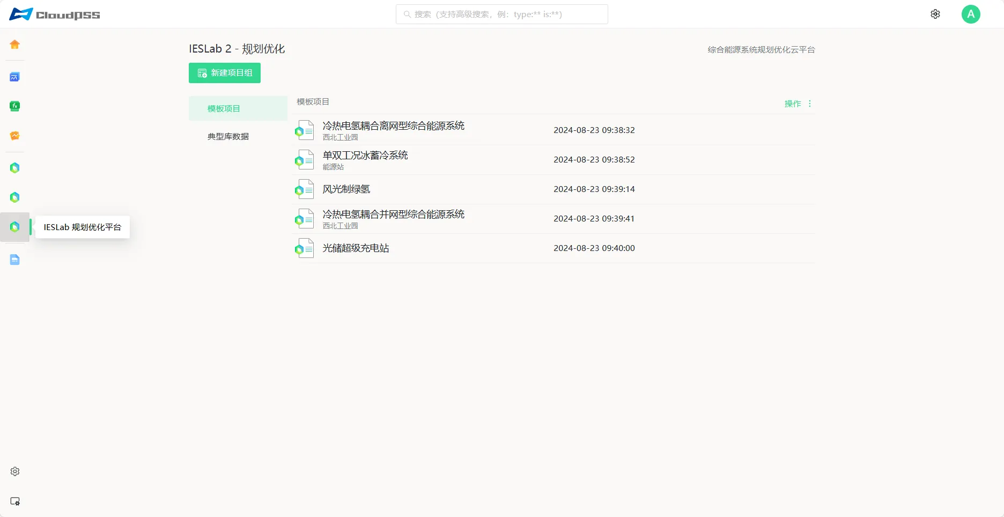
Task: Open the orange chart app icon in sidebar
Action: tap(14, 136)
